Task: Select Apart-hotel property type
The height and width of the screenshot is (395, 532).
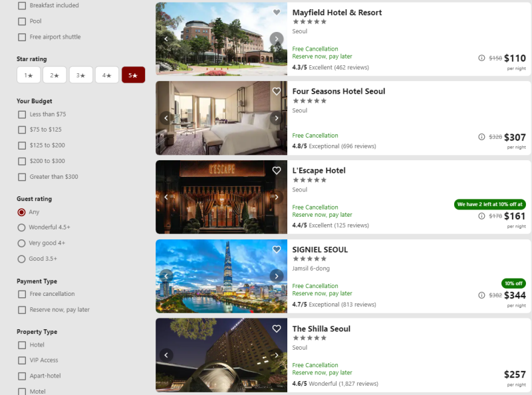Action: 22,376
